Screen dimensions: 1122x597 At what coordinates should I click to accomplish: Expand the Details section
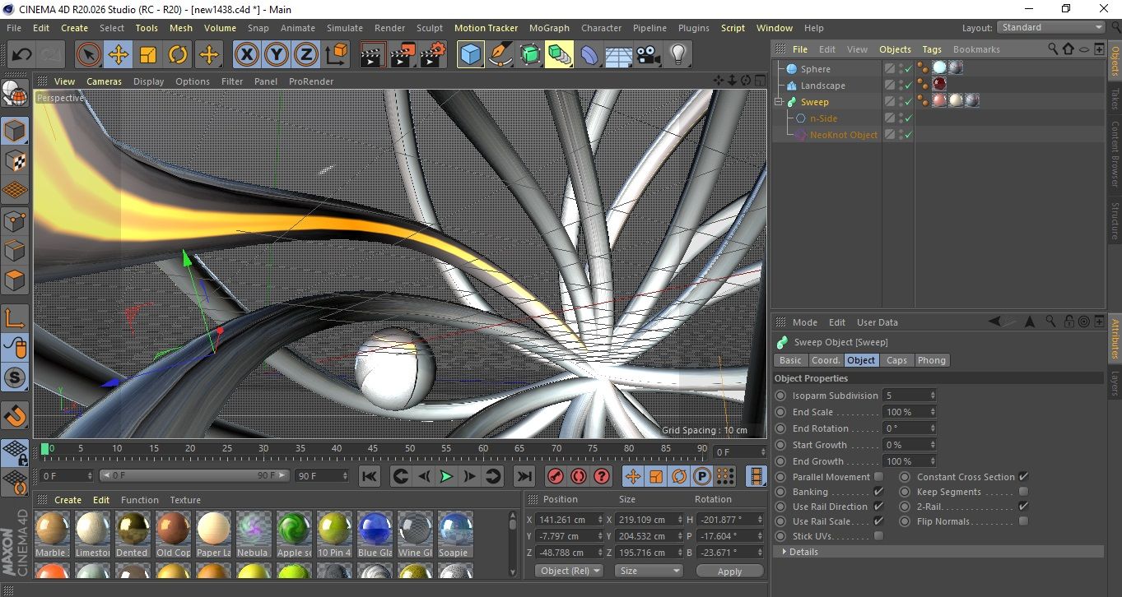(x=803, y=552)
